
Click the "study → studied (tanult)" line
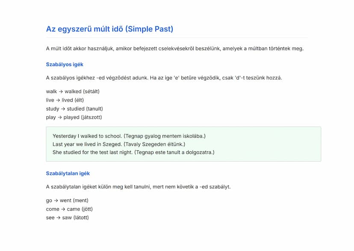click(x=74, y=109)
